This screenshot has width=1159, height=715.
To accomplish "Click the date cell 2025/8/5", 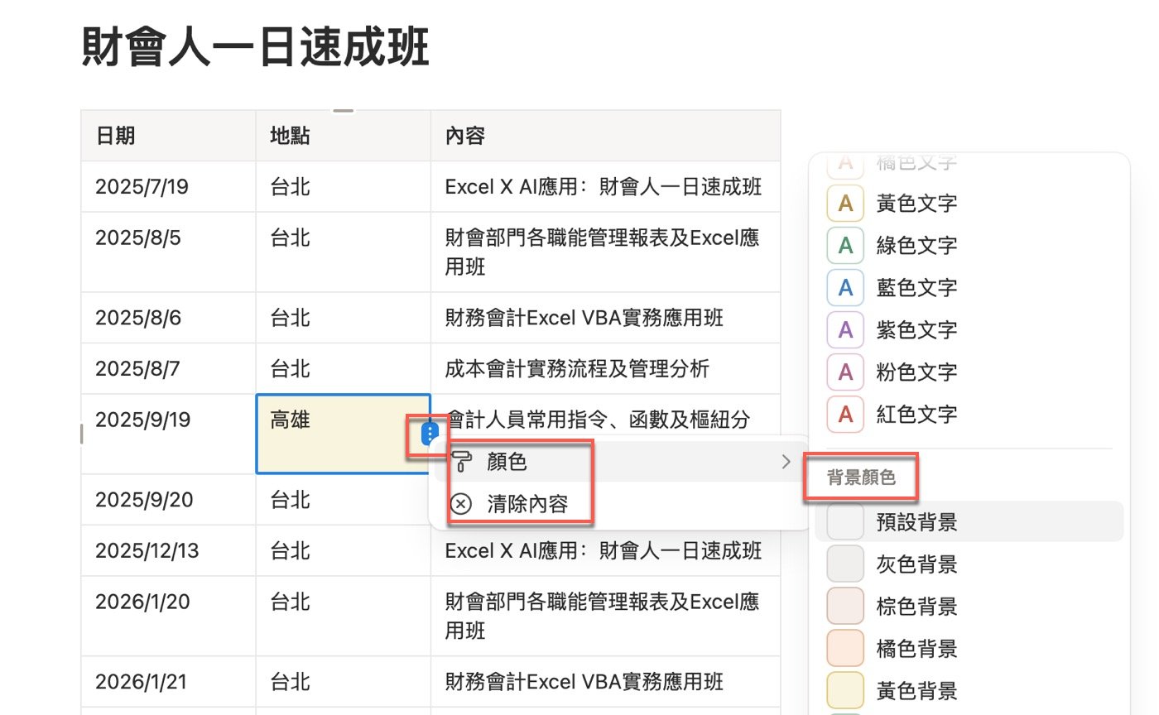I will pos(168,252).
